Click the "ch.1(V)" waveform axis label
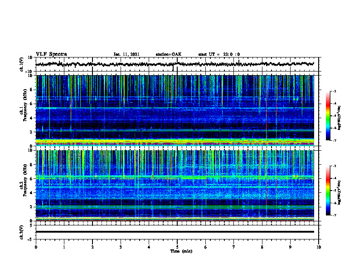The image size is (359, 277). (x=22, y=64)
